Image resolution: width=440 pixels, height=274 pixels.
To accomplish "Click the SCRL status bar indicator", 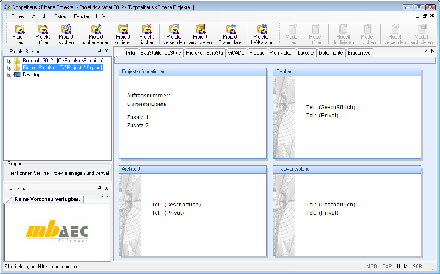I will (419, 266).
